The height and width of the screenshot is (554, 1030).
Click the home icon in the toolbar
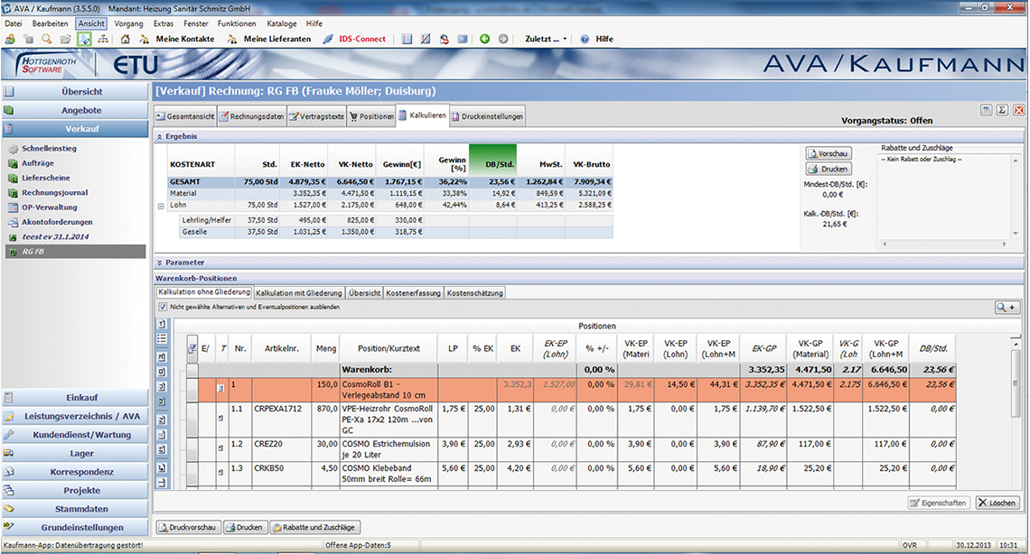tap(125, 40)
